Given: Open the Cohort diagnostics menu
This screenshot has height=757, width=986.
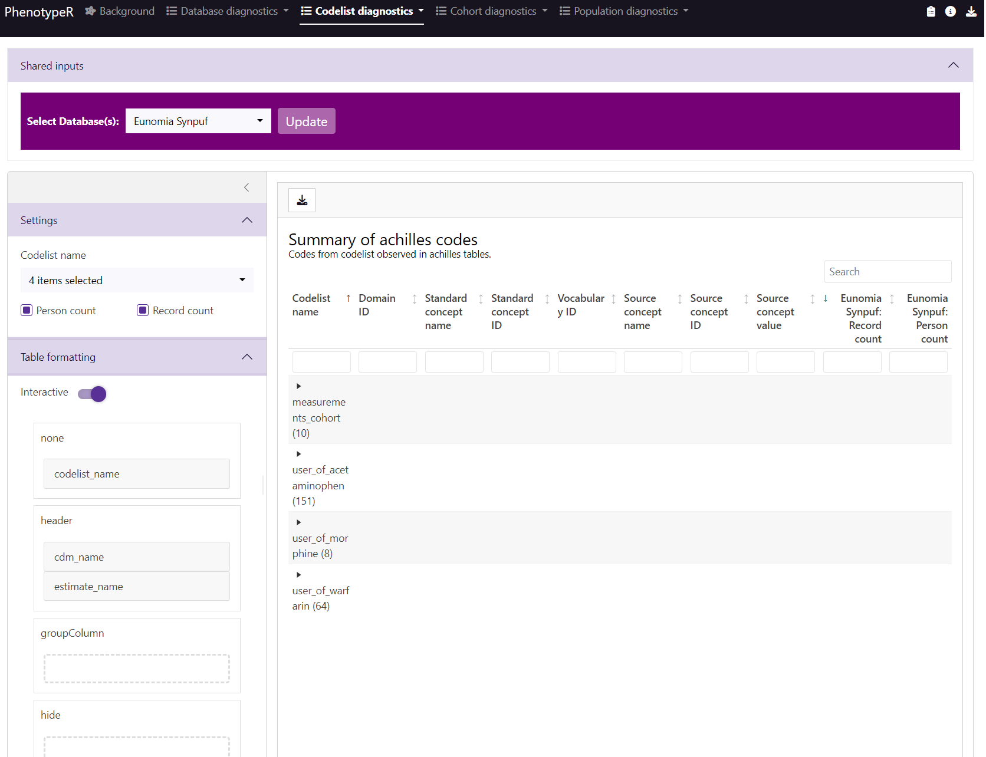Looking at the screenshot, I should (x=492, y=11).
